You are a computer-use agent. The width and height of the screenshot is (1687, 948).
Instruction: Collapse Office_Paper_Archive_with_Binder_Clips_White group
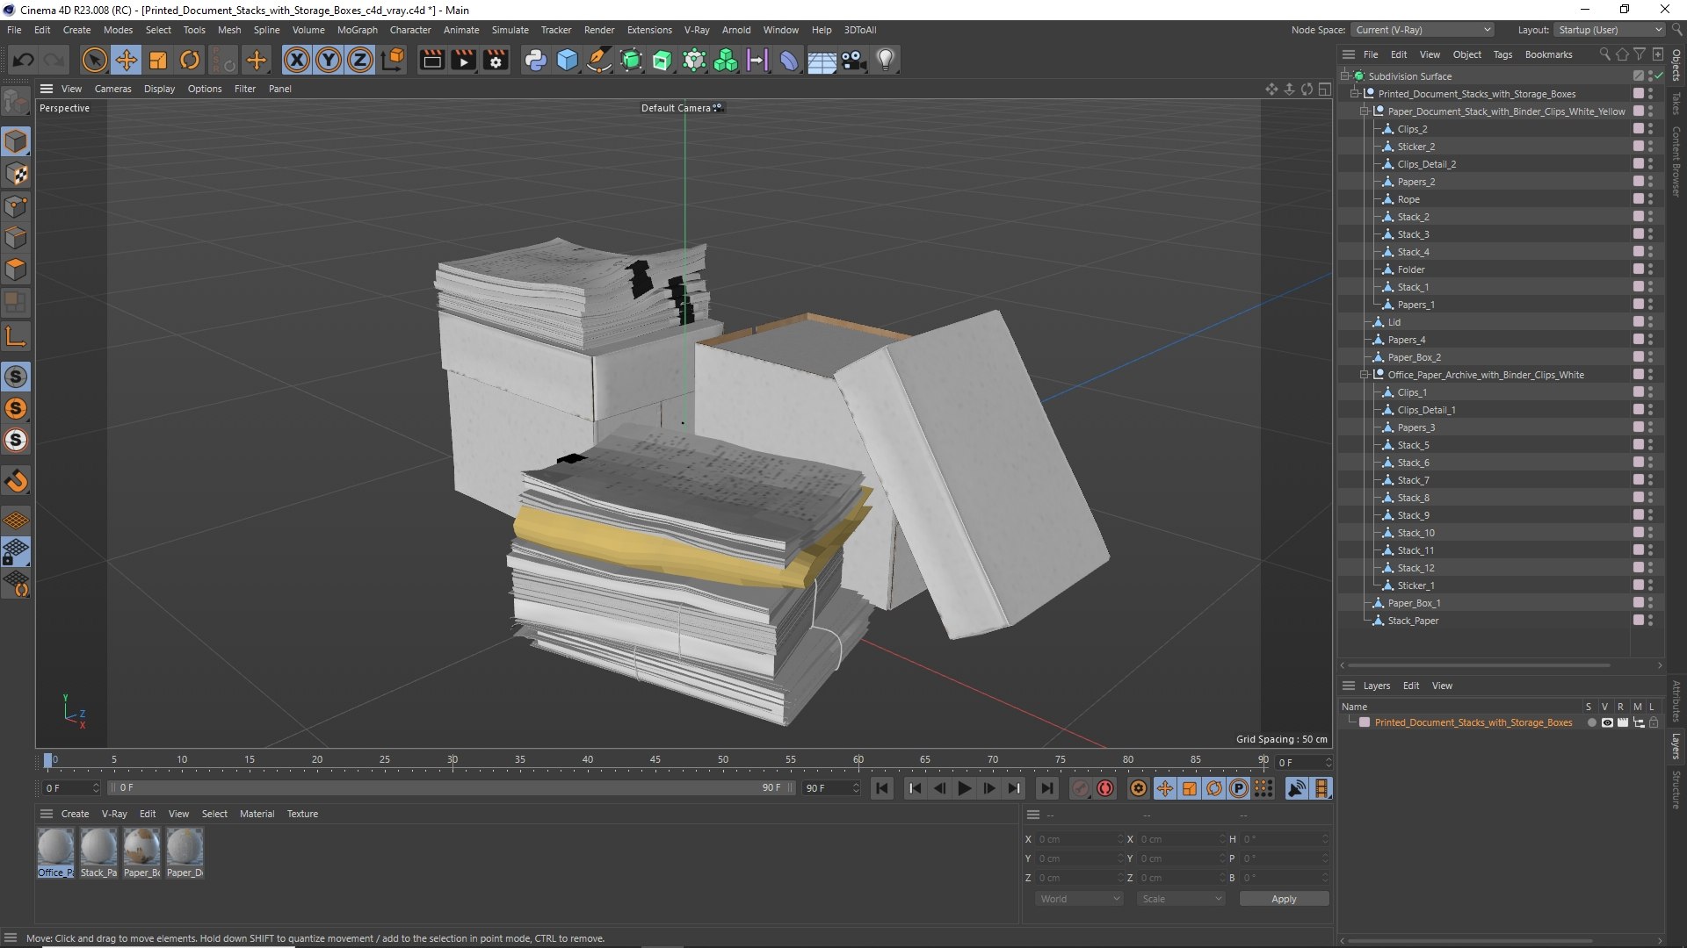(1364, 375)
